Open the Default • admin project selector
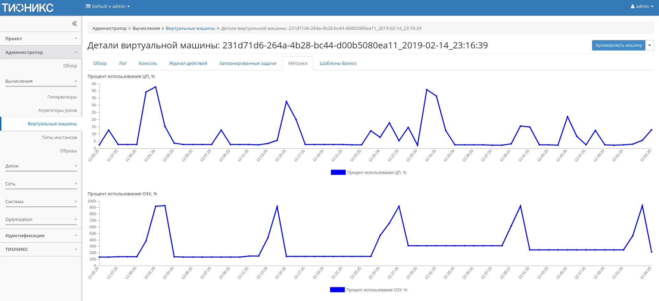This screenshot has width=659, height=301. click(108, 7)
